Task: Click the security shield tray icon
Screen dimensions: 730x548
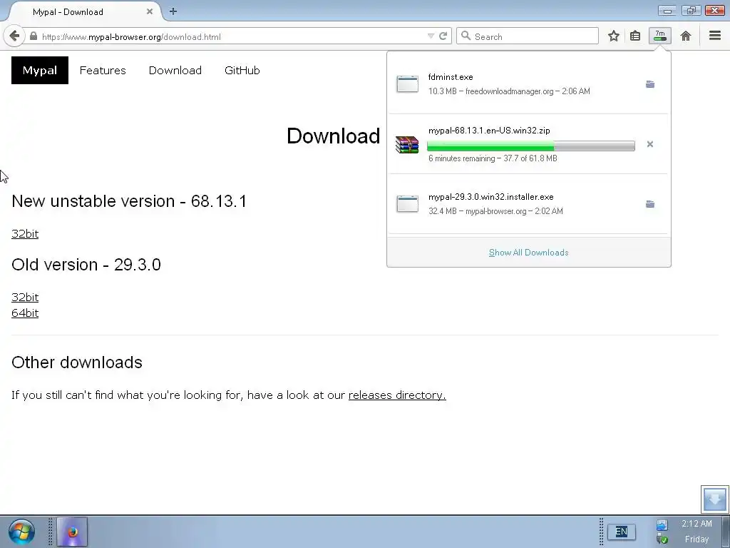Action: [x=662, y=539]
